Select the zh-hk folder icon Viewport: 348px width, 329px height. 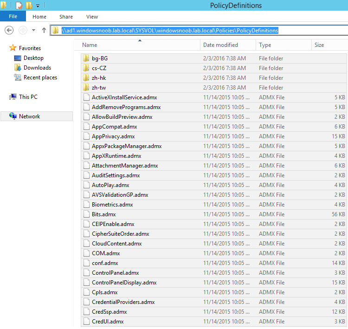click(x=86, y=77)
